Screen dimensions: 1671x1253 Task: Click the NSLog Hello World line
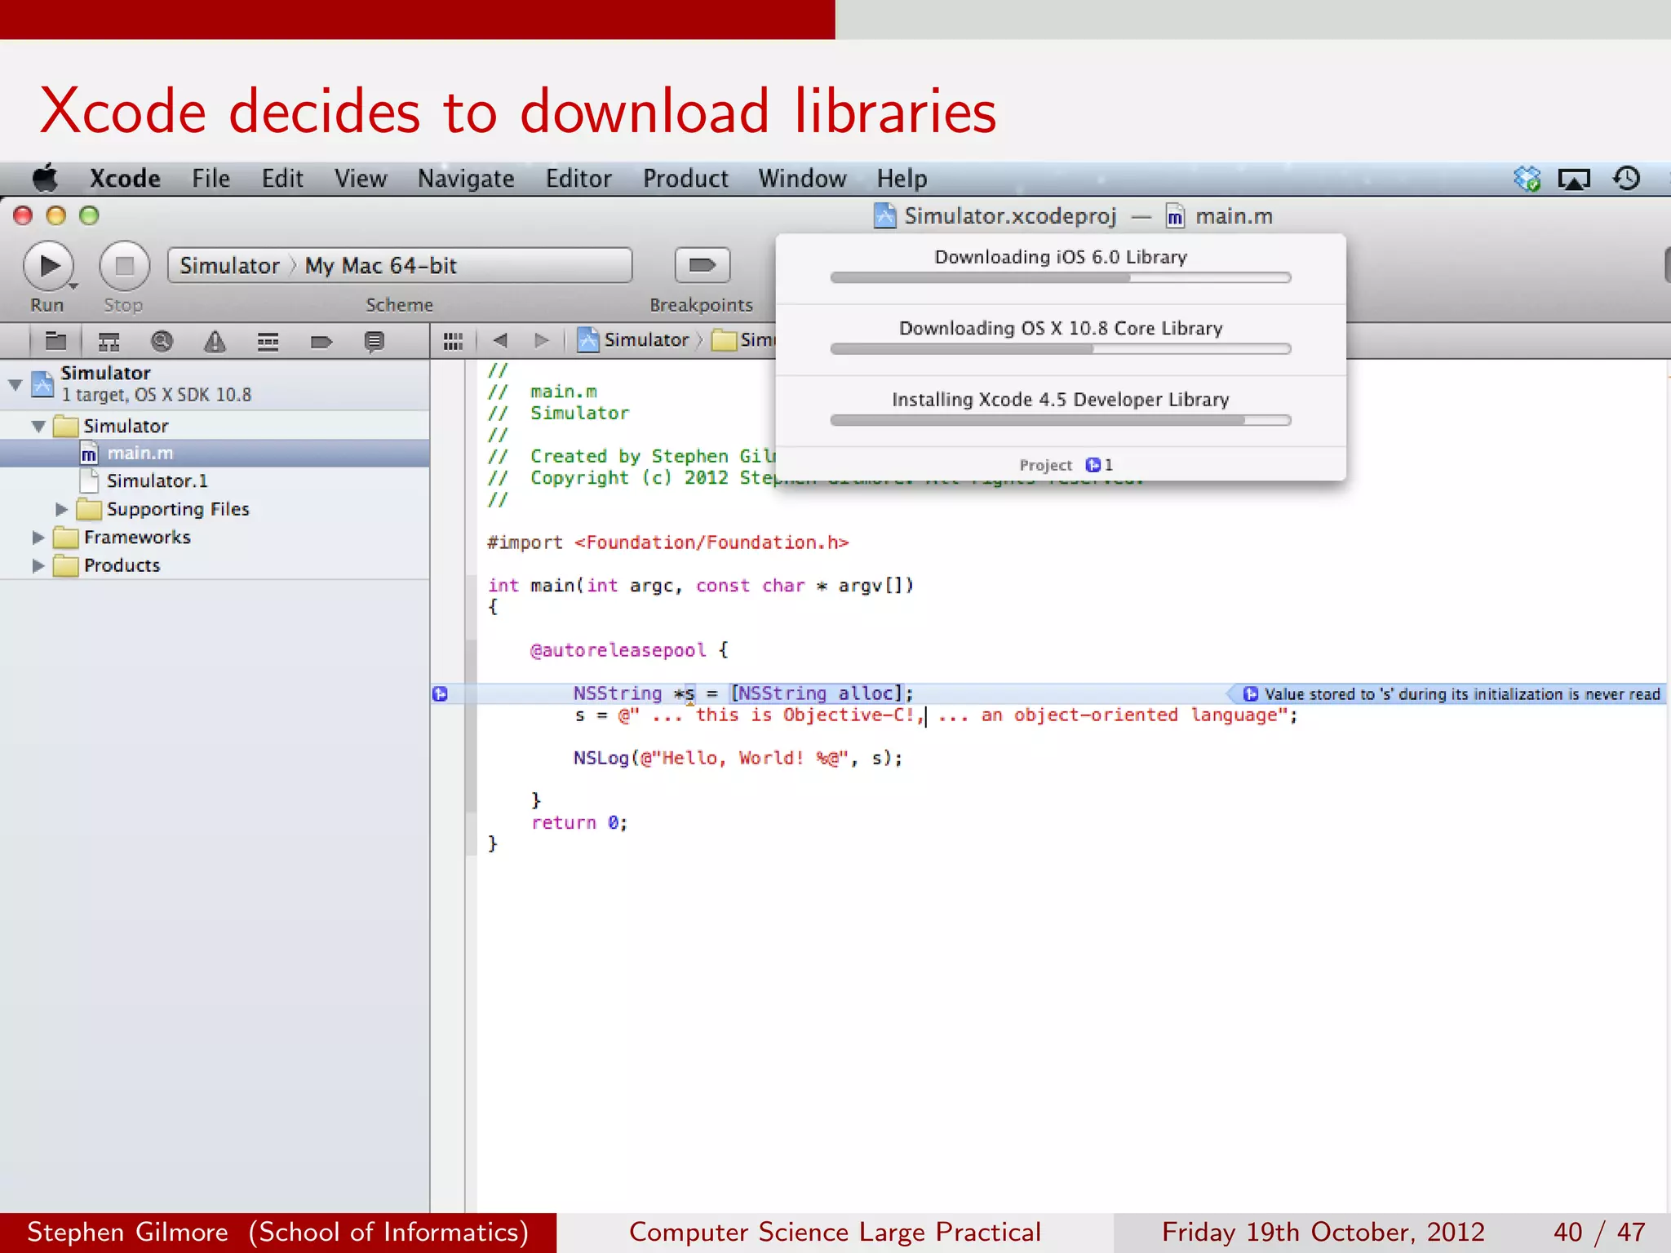point(738,759)
